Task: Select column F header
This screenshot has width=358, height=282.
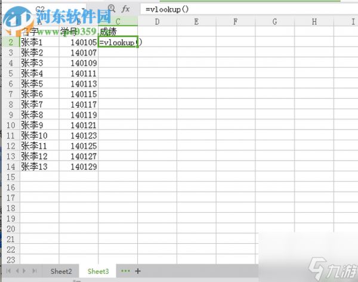Action: [236, 22]
